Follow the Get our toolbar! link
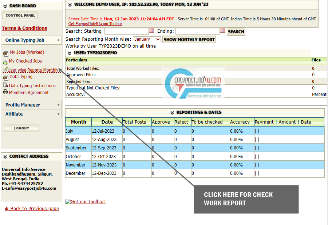 [x=88, y=202]
